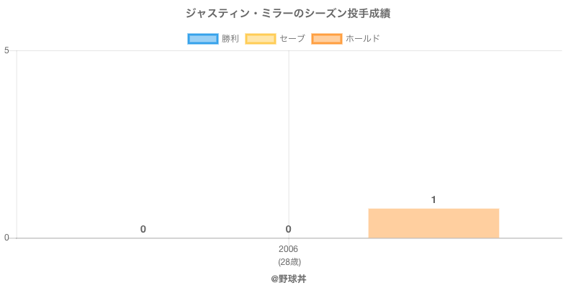Click the 0 value label for 勝利
This screenshot has height=288, width=576.
click(143, 229)
